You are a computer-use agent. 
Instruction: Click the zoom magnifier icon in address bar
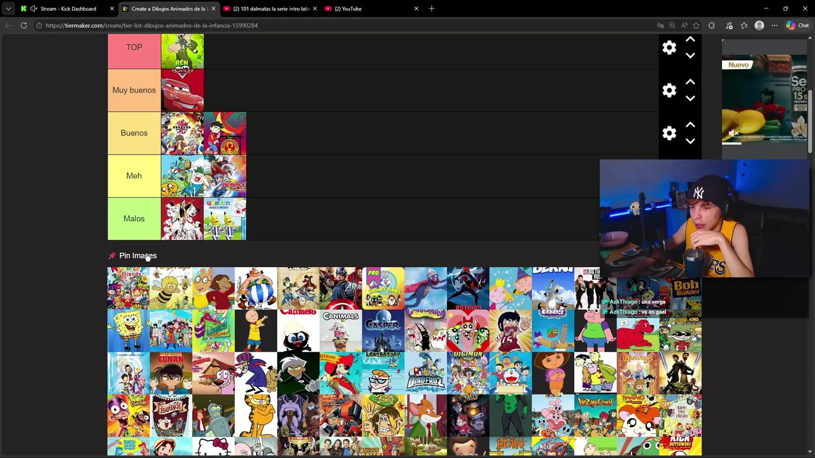tap(672, 25)
